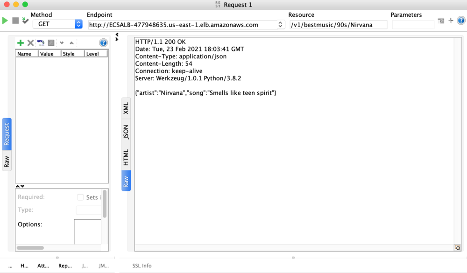Select the Raw response tab
This screenshot has height=273, width=467.
126,181
